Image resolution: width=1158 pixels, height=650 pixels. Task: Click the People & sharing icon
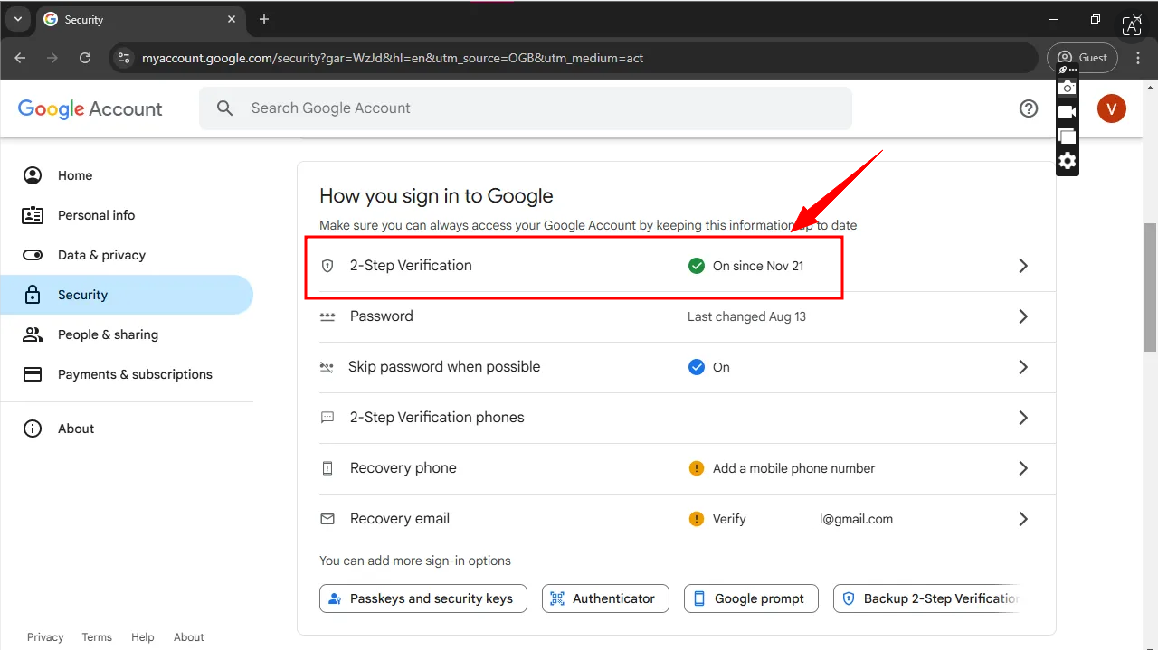pos(33,334)
